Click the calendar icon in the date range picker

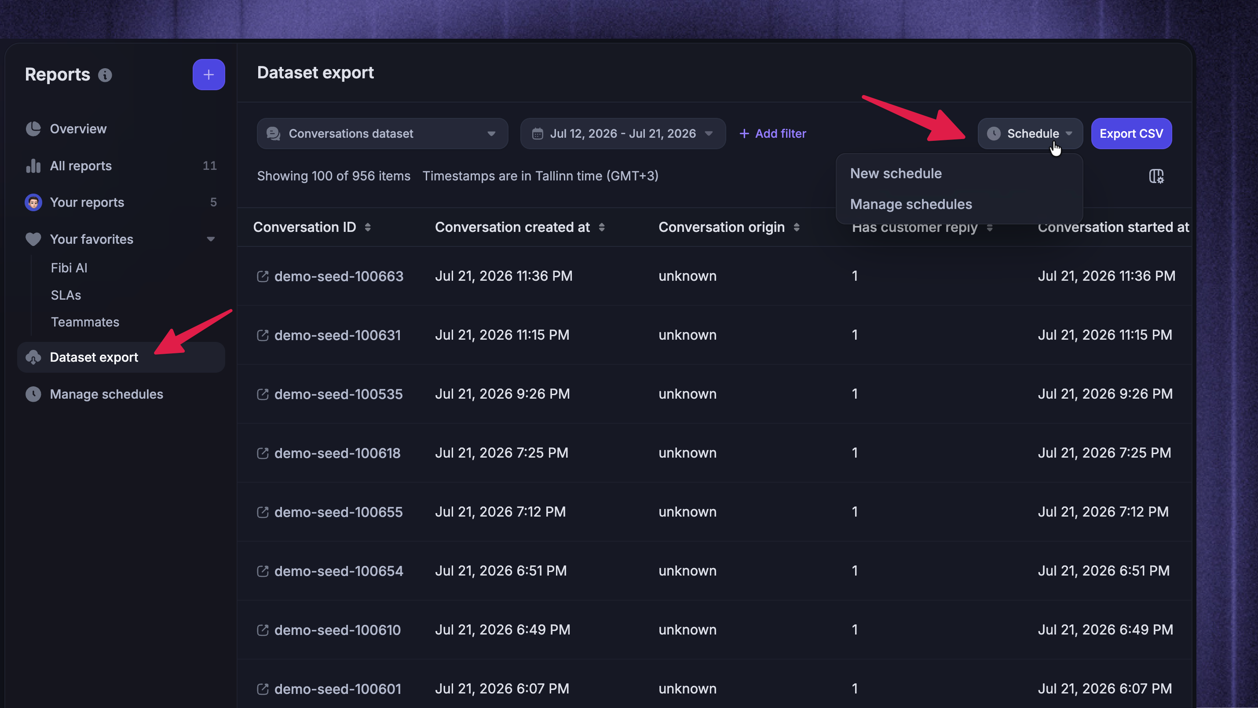pos(538,134)
